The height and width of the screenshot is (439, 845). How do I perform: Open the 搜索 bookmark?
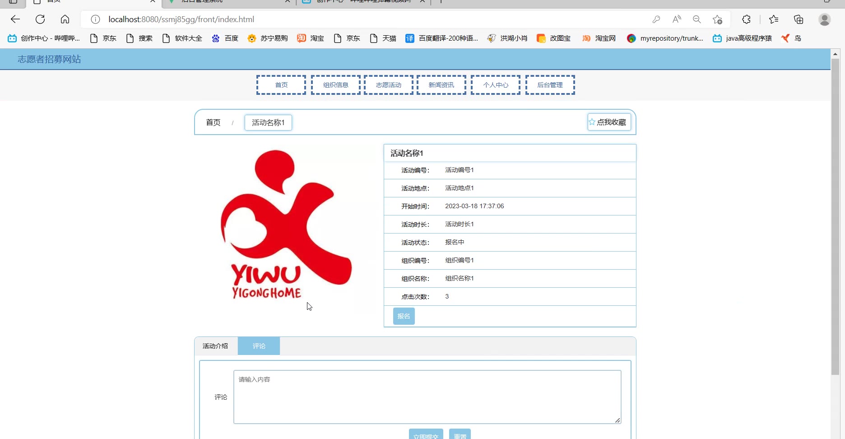(x=139, y=38)
